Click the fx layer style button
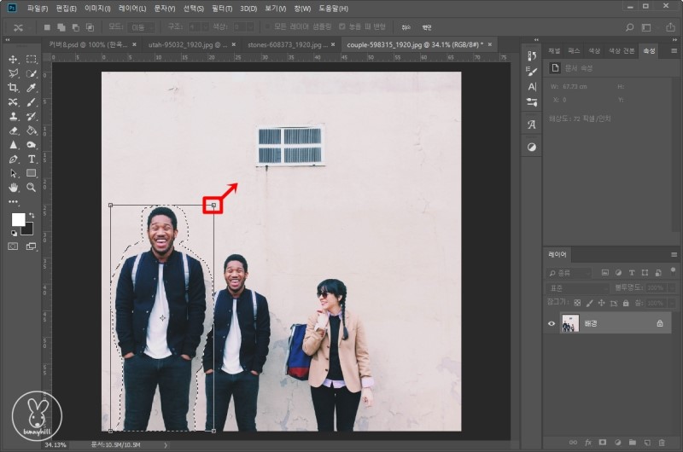Viewport: 683px width, 452px height. coord(588,443)
